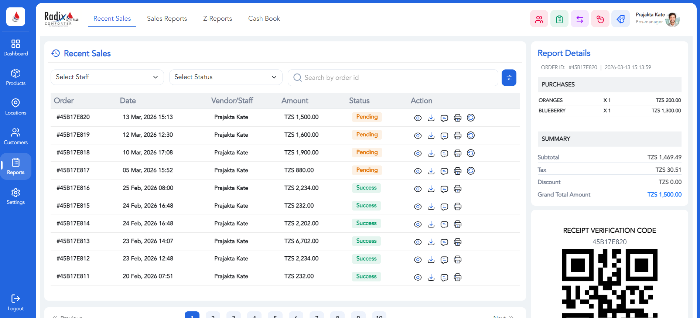Viewport: 700px width, 318px height.
Task: Click the purple transfer arrows icon
Action: click(x=580, y=19)
